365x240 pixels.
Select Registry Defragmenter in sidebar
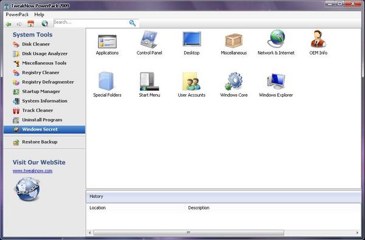tap(43, 82)
